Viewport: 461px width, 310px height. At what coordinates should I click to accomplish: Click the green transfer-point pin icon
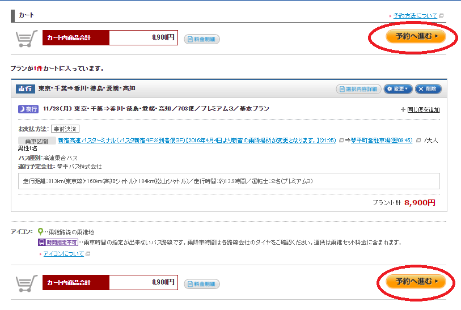point(40,232)
